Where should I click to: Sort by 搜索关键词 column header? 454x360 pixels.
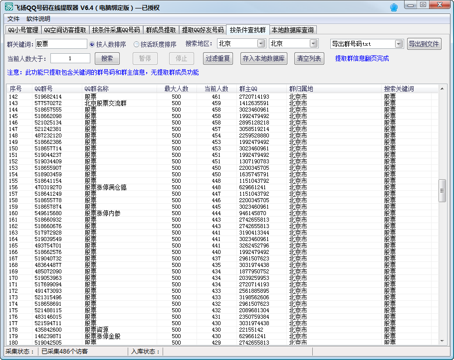[410, 89]
